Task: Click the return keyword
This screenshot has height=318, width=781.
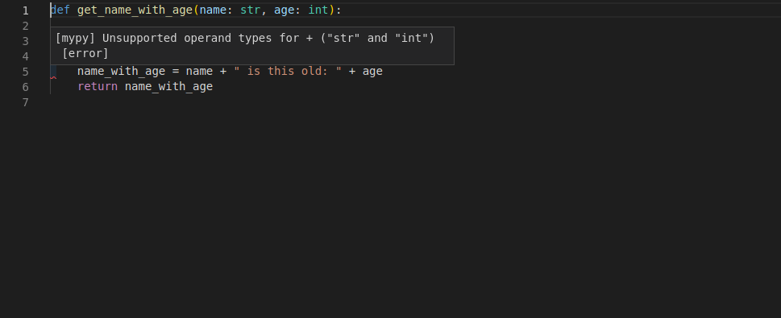Action: pyautogui.click(x=98, y=87)
